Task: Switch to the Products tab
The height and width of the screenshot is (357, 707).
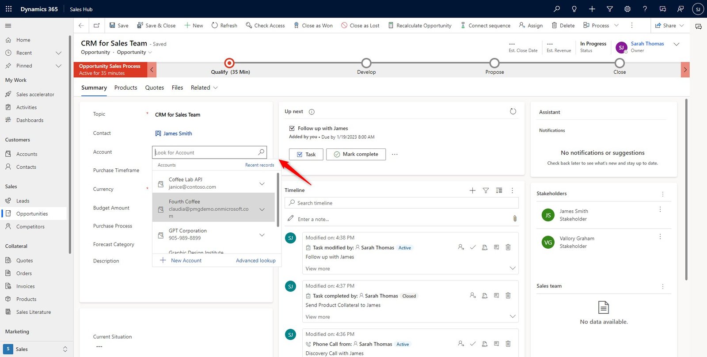Action: point(125,87)
